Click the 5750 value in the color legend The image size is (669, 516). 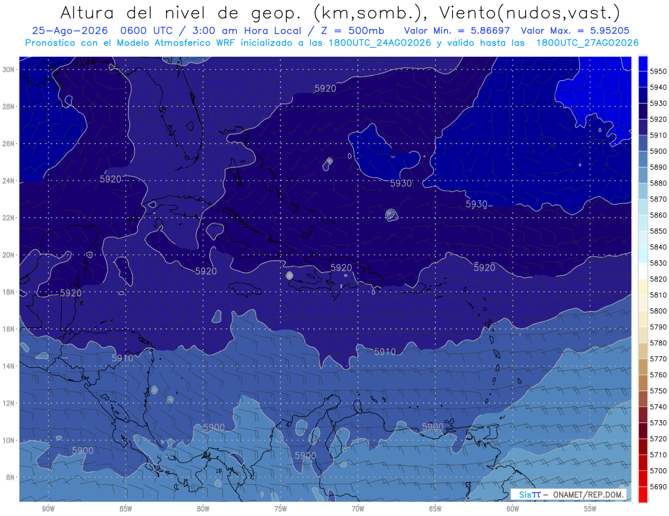pyautogui.click(x=658, y=391)
